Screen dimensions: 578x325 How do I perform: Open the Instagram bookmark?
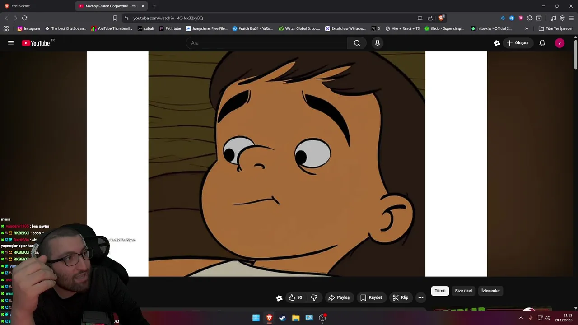click(x=28, y=28)
